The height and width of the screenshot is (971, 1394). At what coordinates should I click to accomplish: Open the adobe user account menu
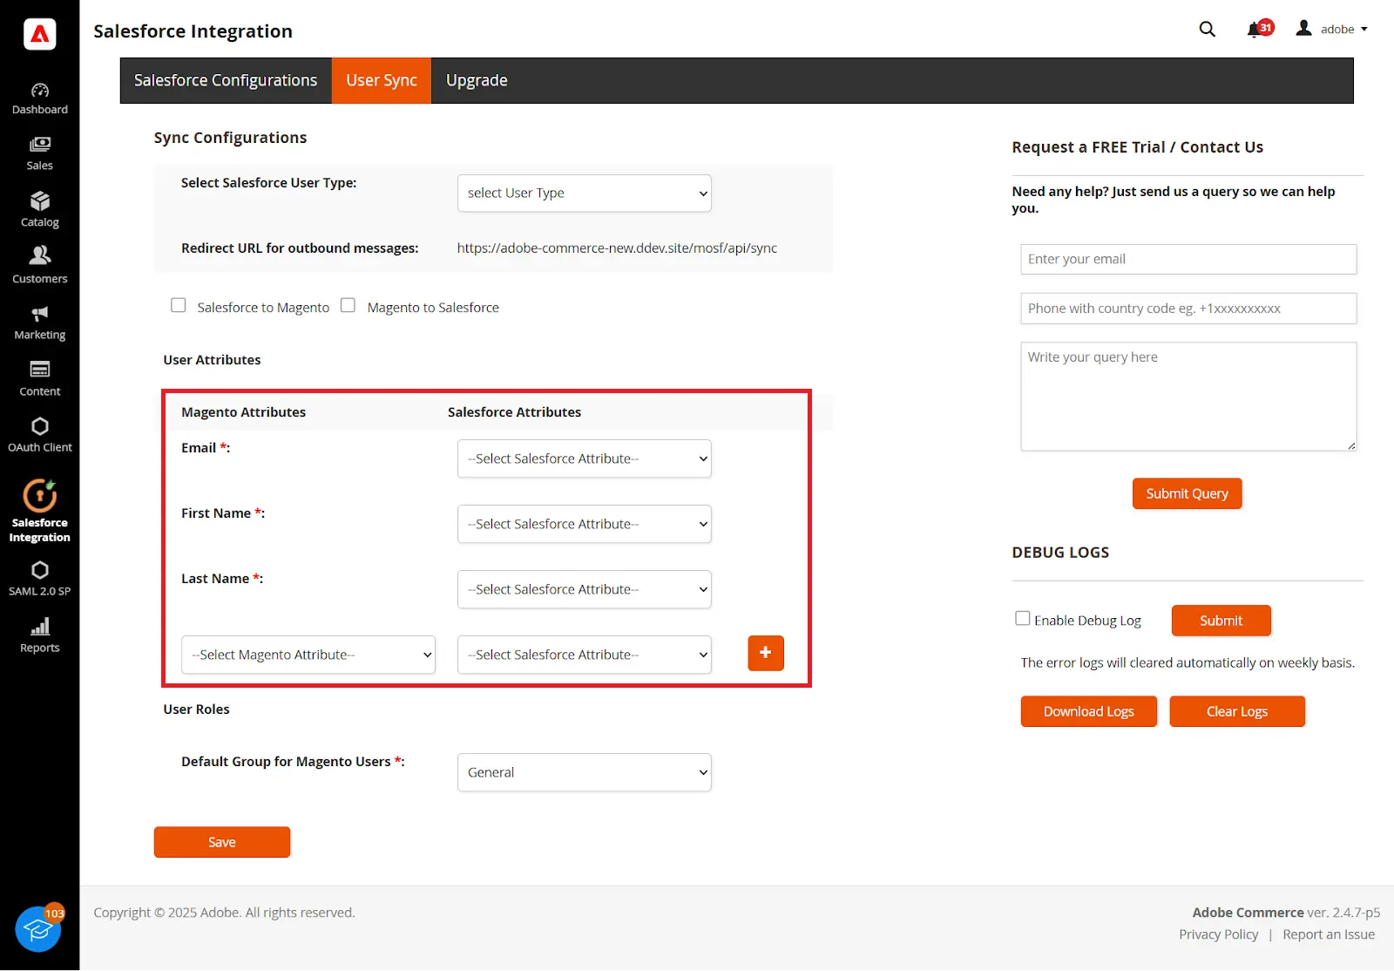click(x=1331, y=29)
